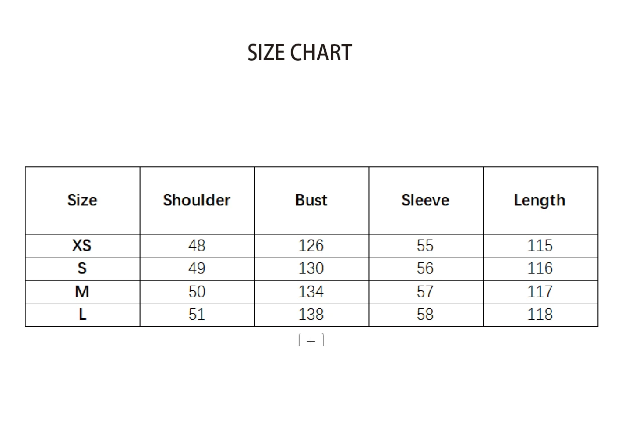Viewport: 623px width, 444px height.
Task: Click the L size row label
Action: pos(82,315)
